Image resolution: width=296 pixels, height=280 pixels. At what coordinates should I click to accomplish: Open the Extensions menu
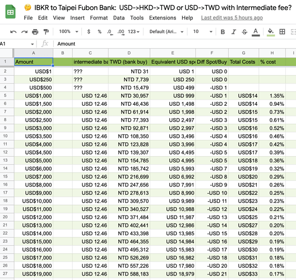coord(163,18)
